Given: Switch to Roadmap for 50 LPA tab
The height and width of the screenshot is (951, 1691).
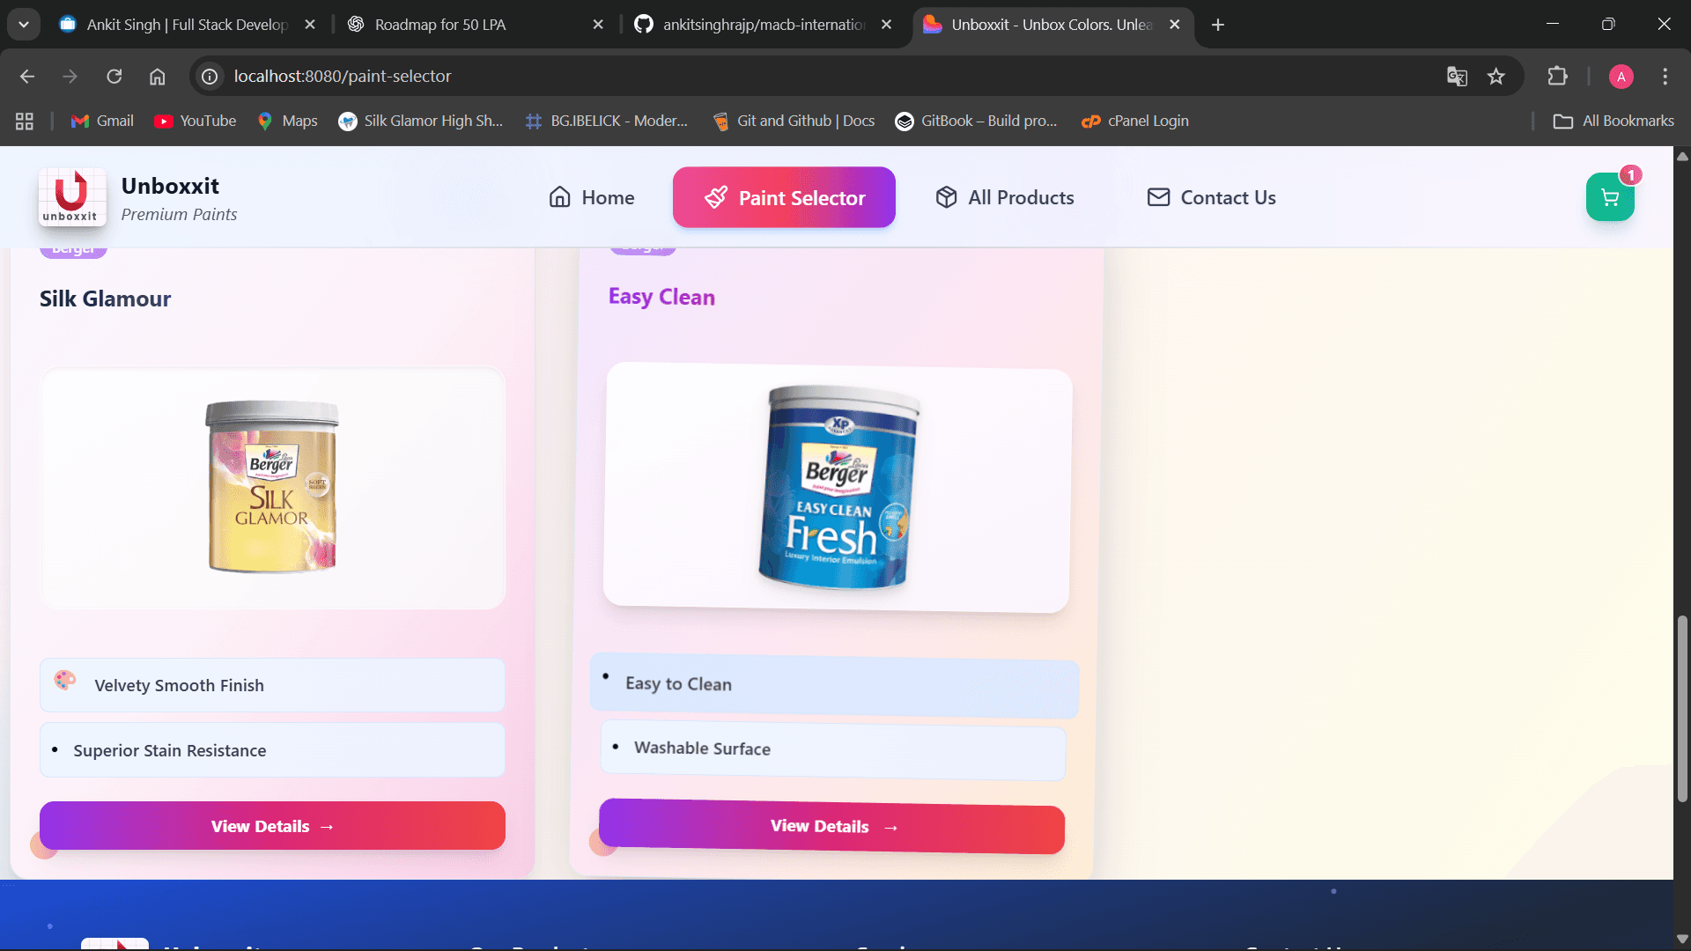Looking at the screenshot, I should click(440, 25).
